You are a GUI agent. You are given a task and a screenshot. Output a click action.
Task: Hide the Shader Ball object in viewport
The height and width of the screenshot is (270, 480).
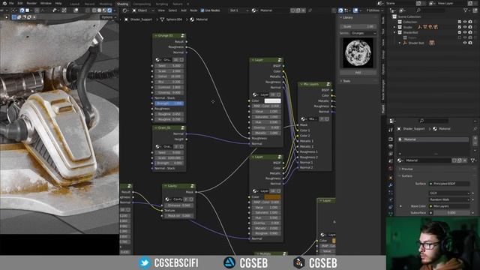[x=465, y=43]
